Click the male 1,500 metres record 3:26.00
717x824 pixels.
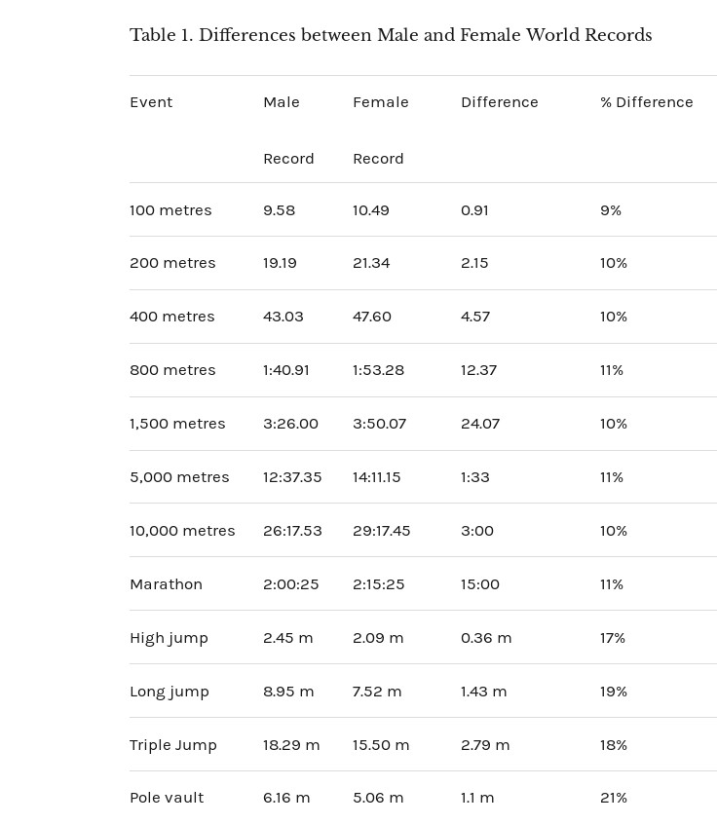290,424
